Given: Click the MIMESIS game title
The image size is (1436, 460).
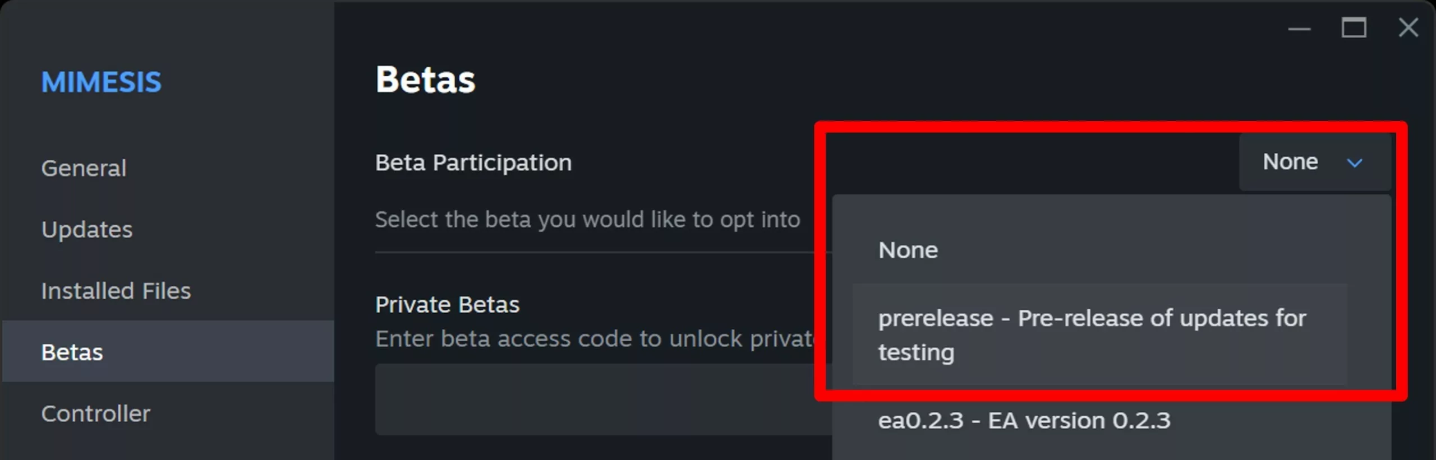Looking at the screenshot, I should pyautogui.click(x=102, y=82).
